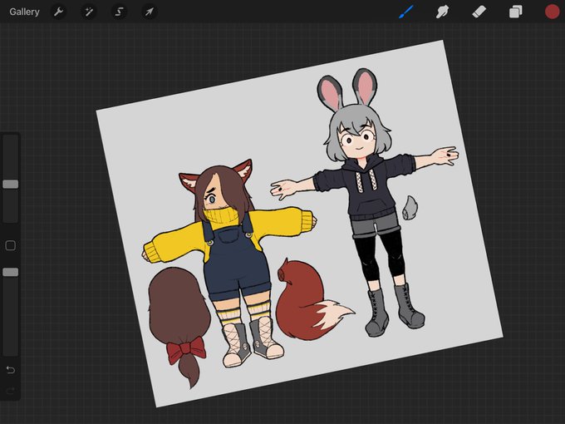Select the Eraser tool
This screenshot has width=565, height=424.
point(479,12)
